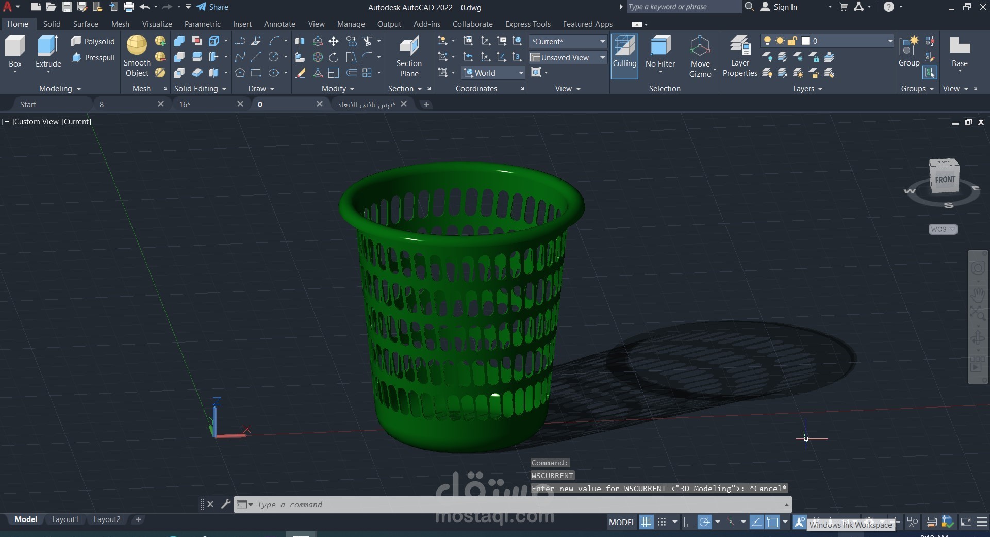Toggle polar tracking in status bar
Viewport: 990px width, 537px height.
click(x=705, y=522)
